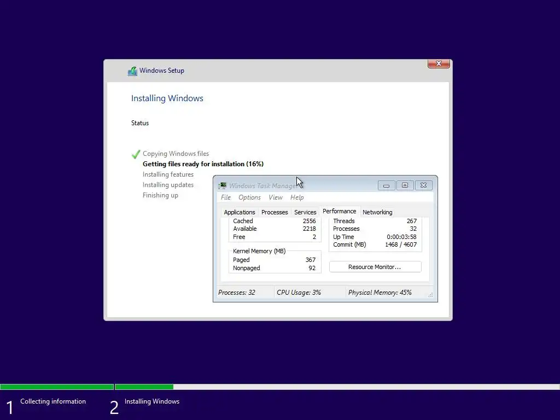Click the 'Finishing up' status line
Screen dimensions: 560x420
(160, 195)
